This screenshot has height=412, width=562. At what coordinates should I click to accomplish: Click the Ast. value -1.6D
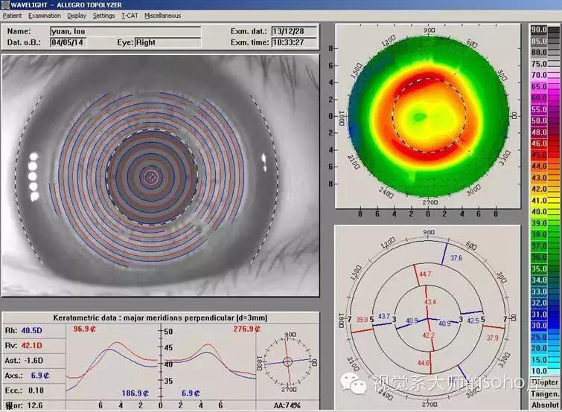pos(33,361)
